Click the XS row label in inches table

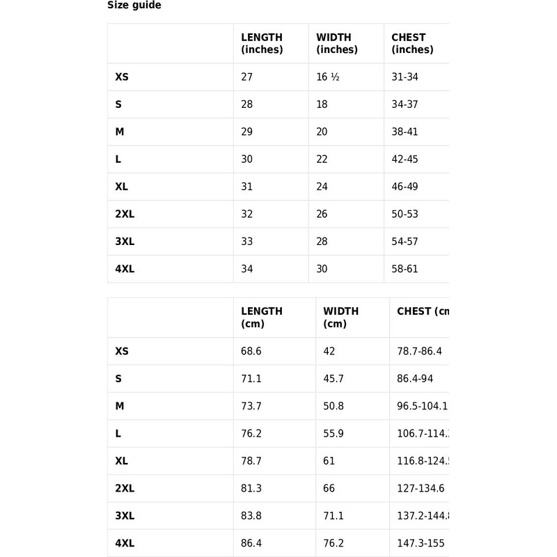[x=122, y=77]
